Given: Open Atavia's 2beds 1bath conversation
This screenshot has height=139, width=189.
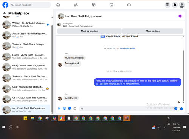Looking at the screenshot, I should pos(25,35).
